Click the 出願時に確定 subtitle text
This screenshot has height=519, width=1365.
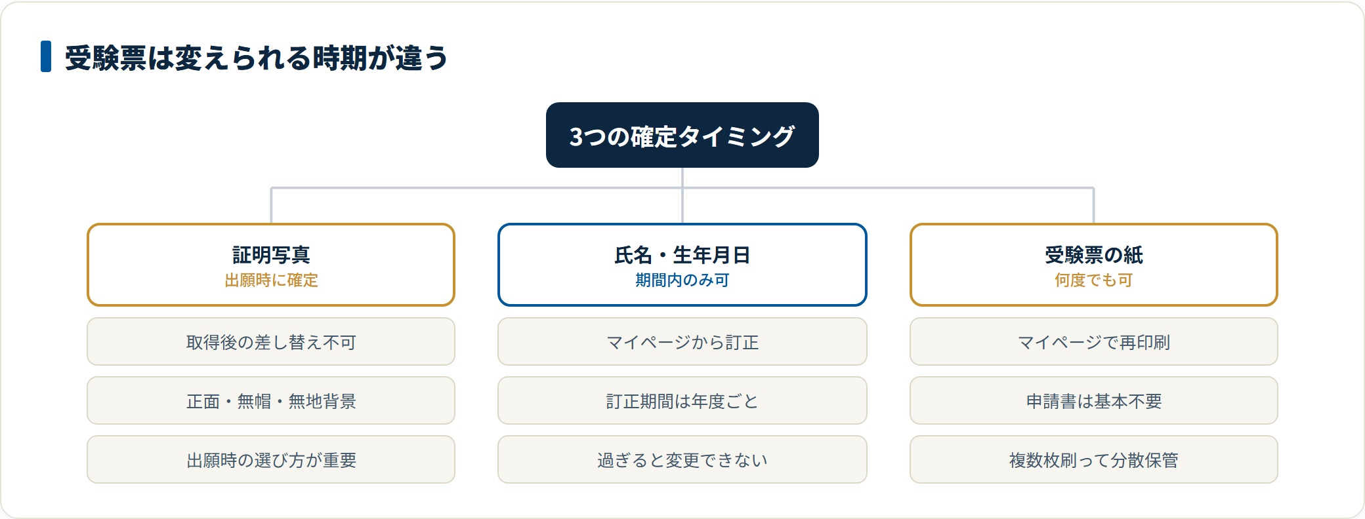[x=271, y=280]
